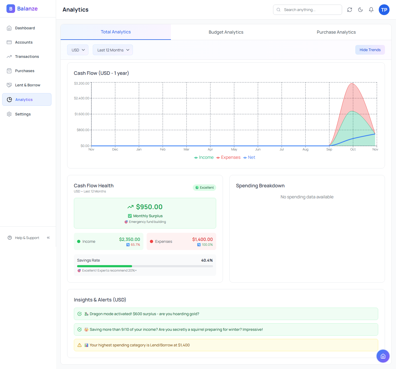Open the Lent & Borrow section
Image resolution: width=396 pixels, height=369 pixels.
click(x=27, y=85)
